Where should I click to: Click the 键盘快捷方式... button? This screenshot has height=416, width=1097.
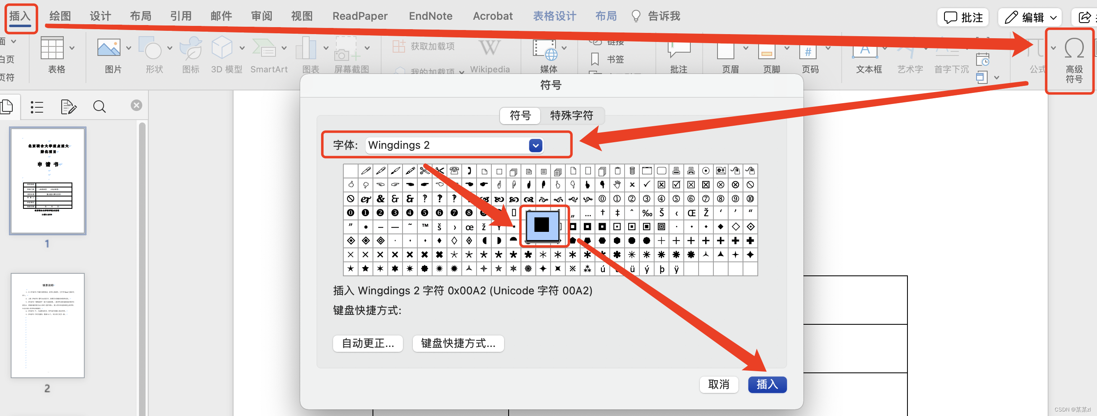tap(458, 344)
